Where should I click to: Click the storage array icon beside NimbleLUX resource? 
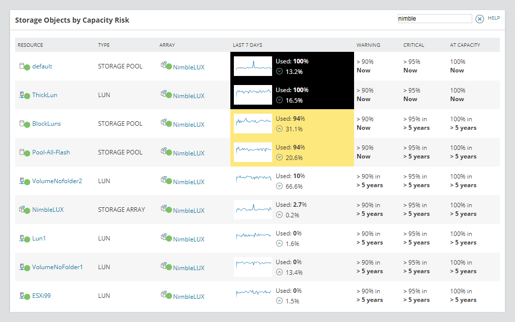coord(22,208)
